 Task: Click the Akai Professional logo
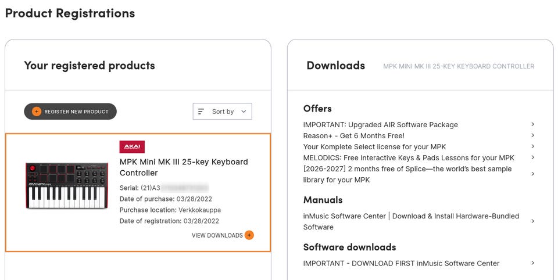(x=132, y=147)
